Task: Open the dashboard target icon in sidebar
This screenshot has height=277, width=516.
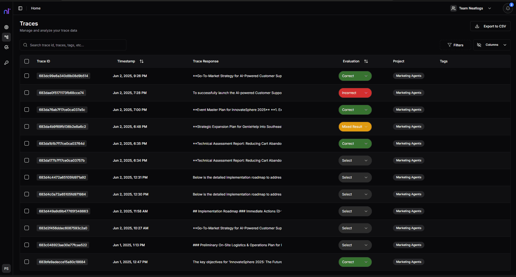Action: point(6,27)
